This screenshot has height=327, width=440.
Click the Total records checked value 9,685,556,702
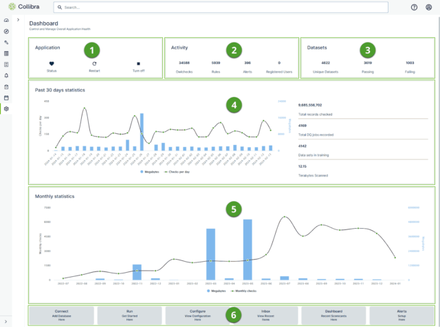(x=310, y=105)
